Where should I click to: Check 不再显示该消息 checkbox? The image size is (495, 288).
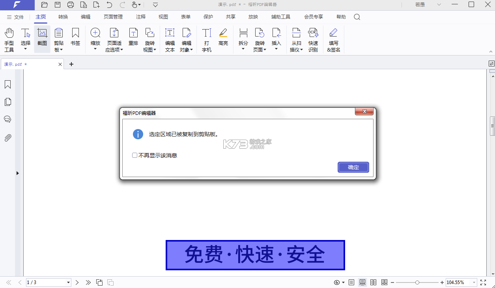134,155
